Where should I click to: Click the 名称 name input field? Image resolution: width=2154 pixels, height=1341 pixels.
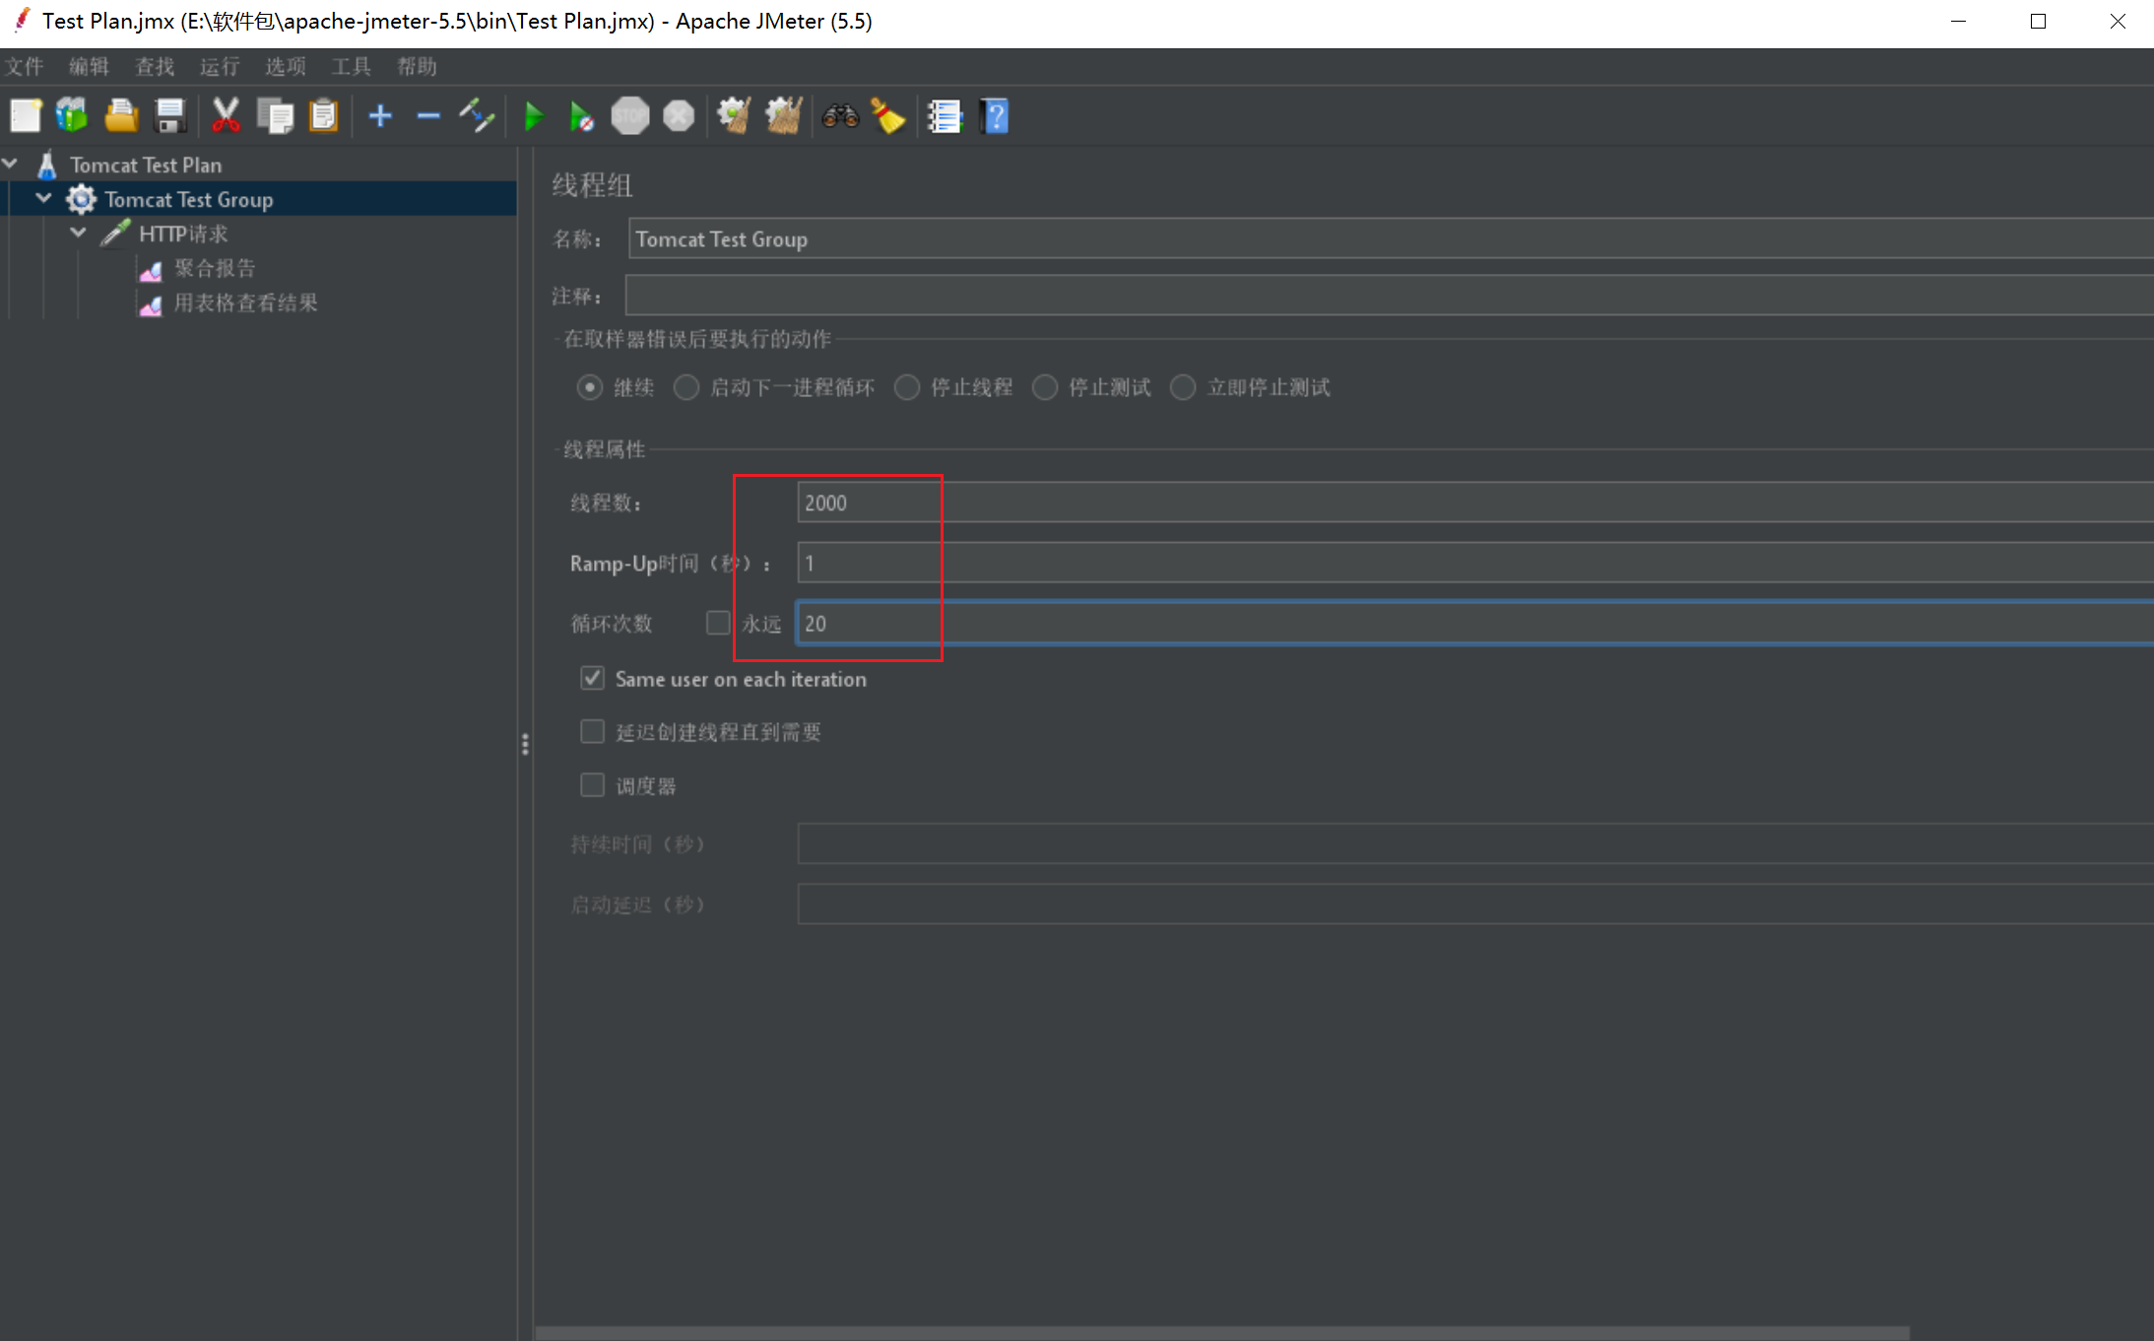click(1391, 238)
